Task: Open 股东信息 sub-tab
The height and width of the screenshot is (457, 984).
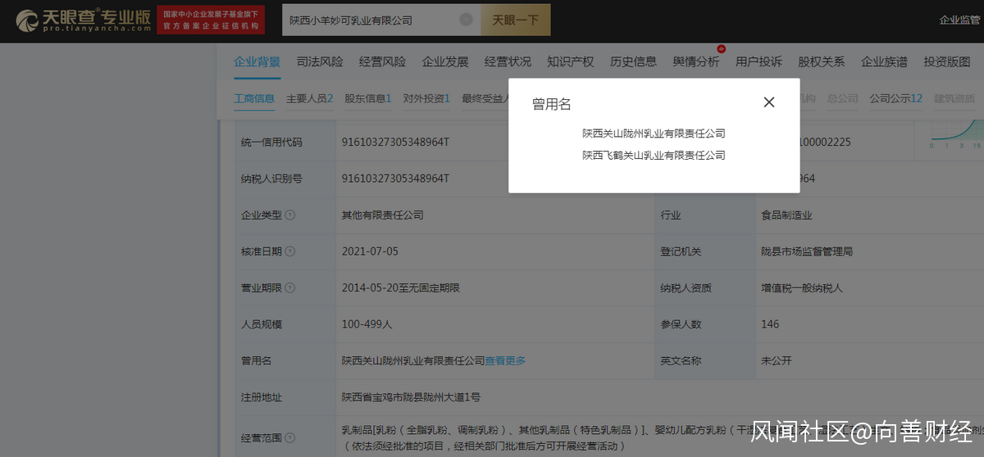Action: [x=367, y=98]
